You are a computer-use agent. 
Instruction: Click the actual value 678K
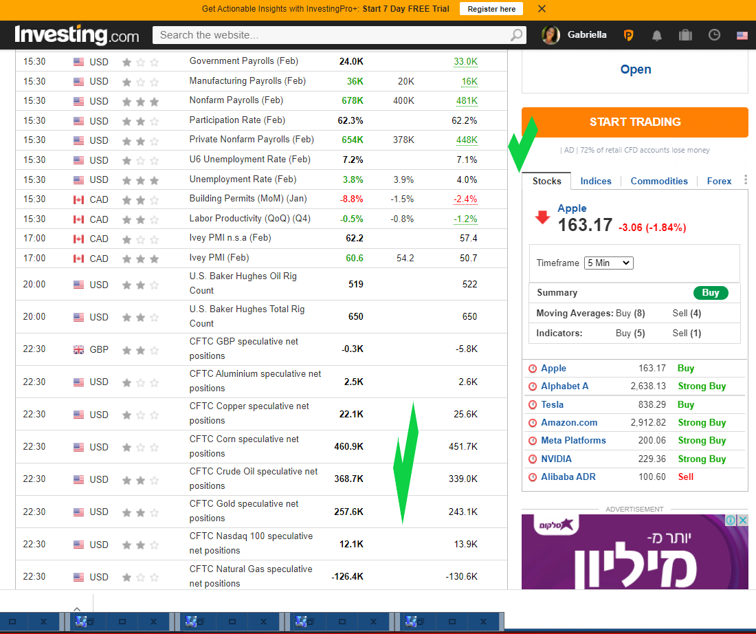tap(353, 101)
